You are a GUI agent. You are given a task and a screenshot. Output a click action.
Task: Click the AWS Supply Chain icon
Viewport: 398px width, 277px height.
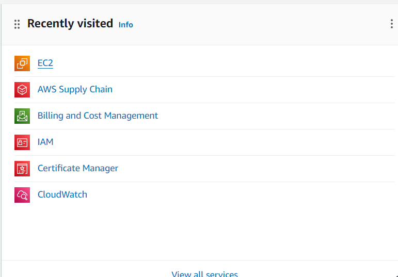pyautogui.click(x=22, y=90)
